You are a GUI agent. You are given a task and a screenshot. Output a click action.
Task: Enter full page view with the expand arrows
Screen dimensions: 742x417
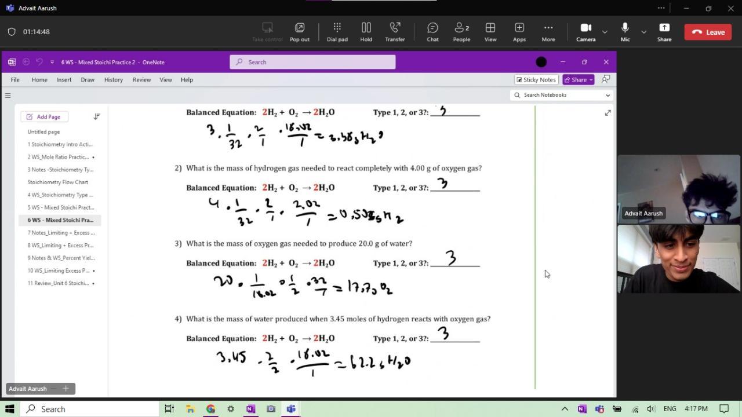(x=608, y=112)
